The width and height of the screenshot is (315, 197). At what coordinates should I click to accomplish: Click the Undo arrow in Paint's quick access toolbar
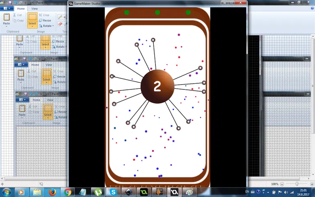pos(16,3)
